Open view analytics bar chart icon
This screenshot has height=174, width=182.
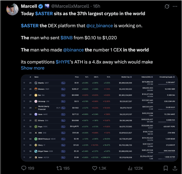point(130,168)
